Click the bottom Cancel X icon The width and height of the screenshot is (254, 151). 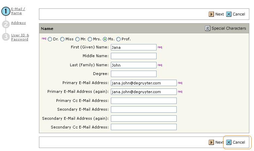[x=229, y=142]
